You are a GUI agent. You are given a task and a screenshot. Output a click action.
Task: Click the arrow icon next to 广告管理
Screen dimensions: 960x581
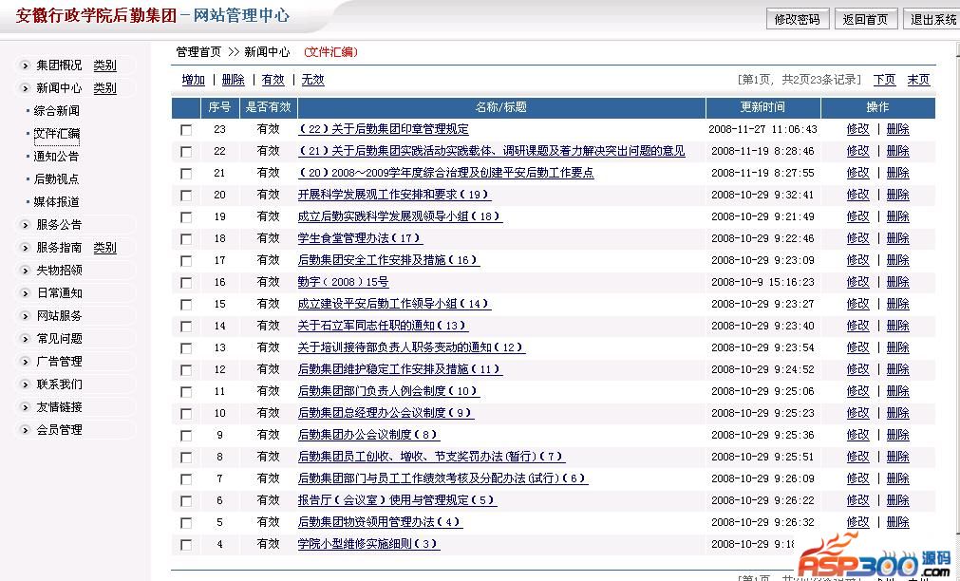coord(25,362)
